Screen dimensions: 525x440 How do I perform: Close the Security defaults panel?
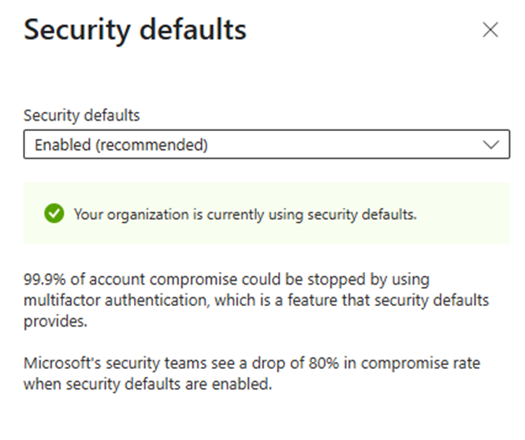tap(490, 30)
